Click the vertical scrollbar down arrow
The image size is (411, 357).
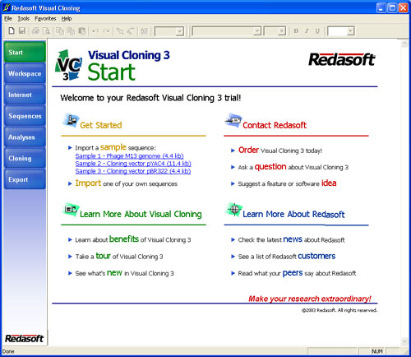(404, 341)
